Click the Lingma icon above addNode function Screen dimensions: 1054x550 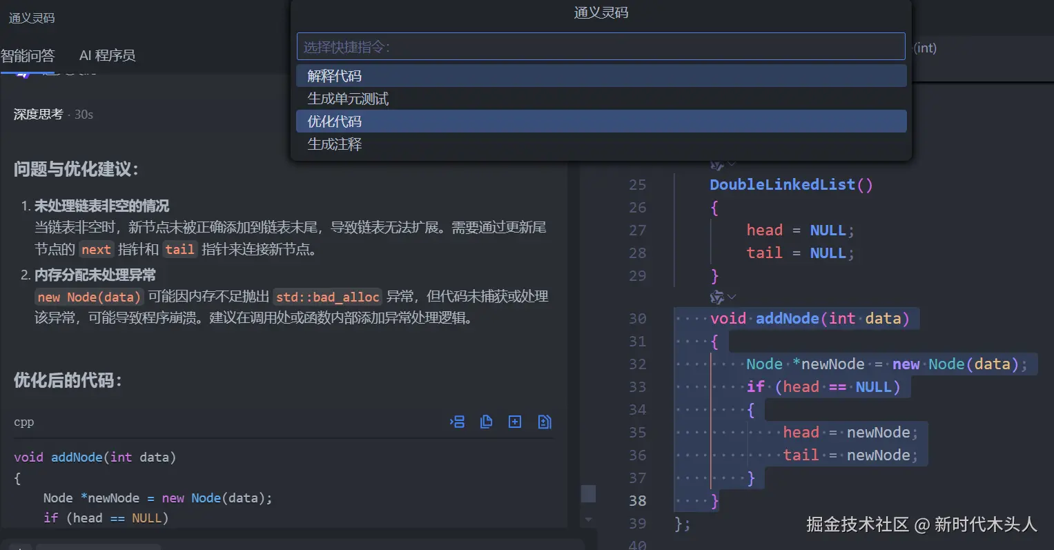717,297
